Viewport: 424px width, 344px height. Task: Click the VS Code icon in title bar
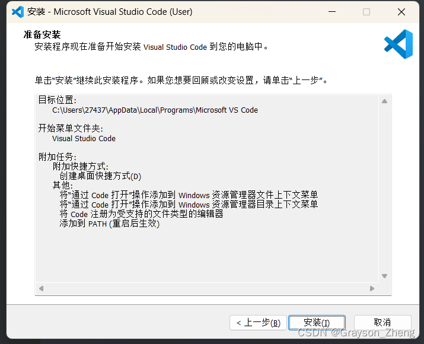pyautogui.click(x=17, y=12)
